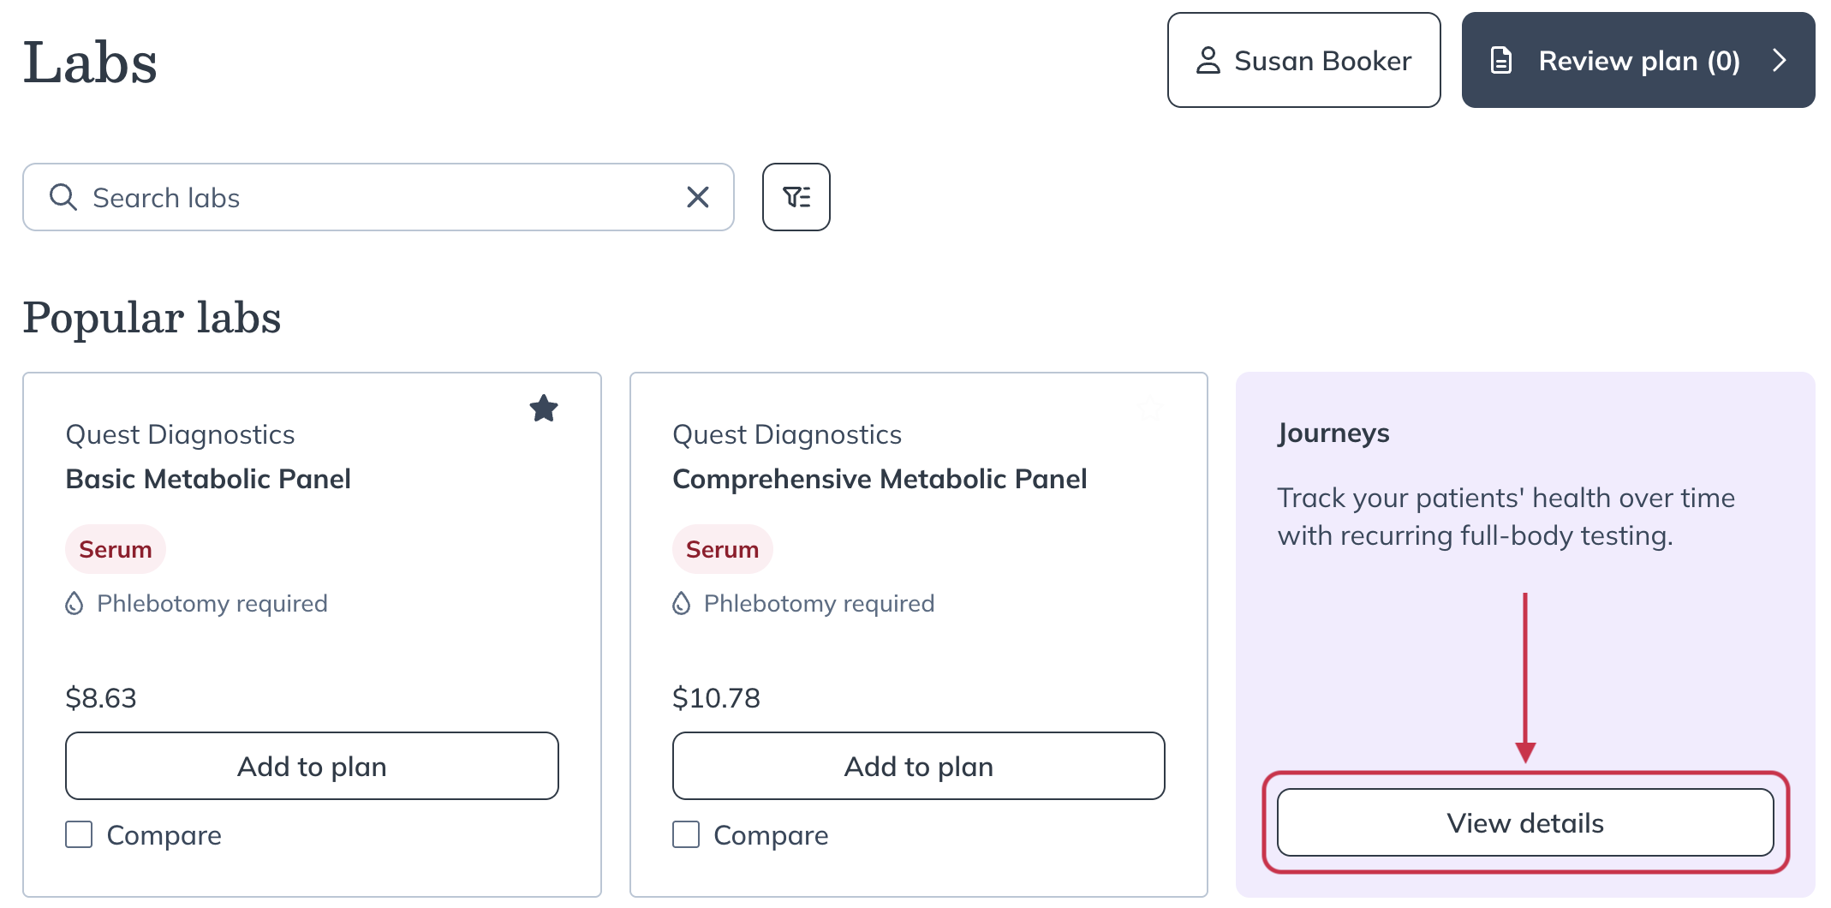Image resolution: width=1831 pixels, height=908 pixels.
Task: Open the Susan Booker patient selector
Action: (1303, 60)
